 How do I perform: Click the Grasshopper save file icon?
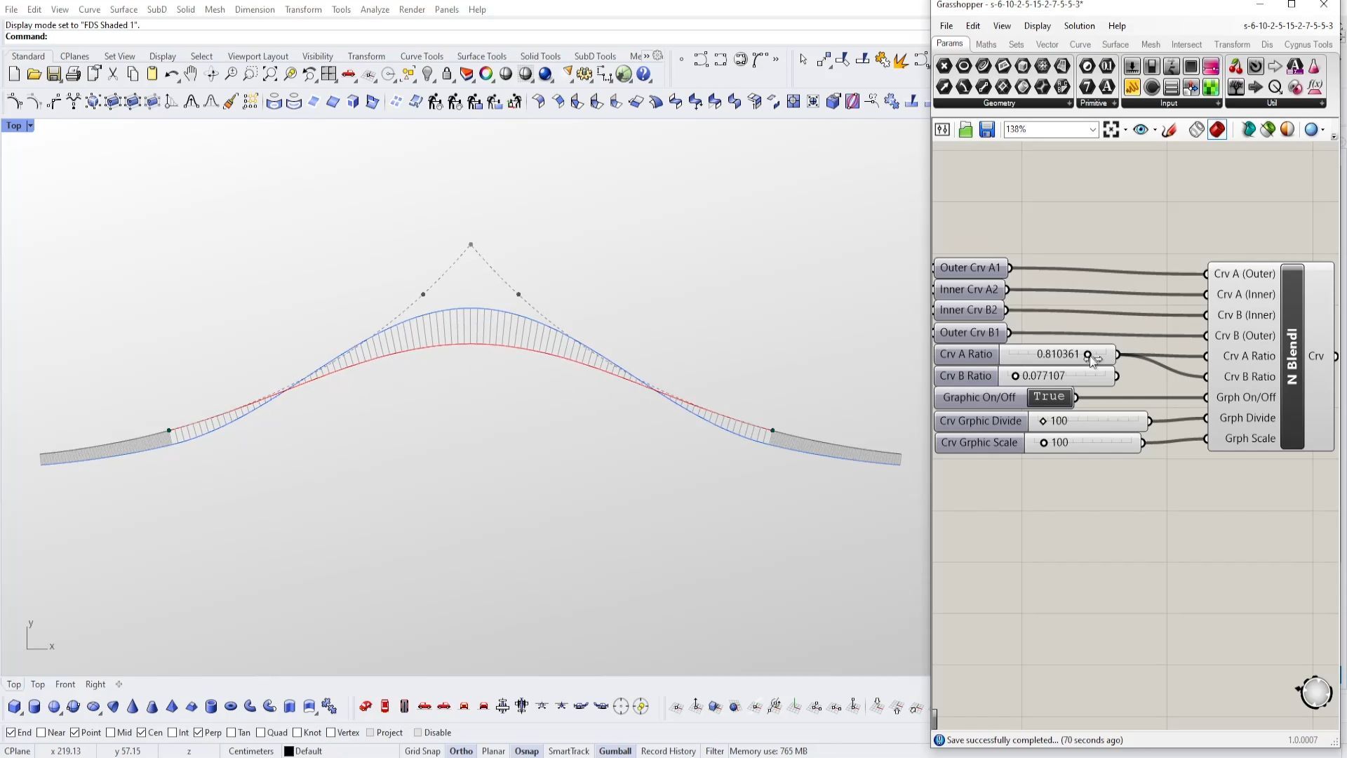click(987, 130)
